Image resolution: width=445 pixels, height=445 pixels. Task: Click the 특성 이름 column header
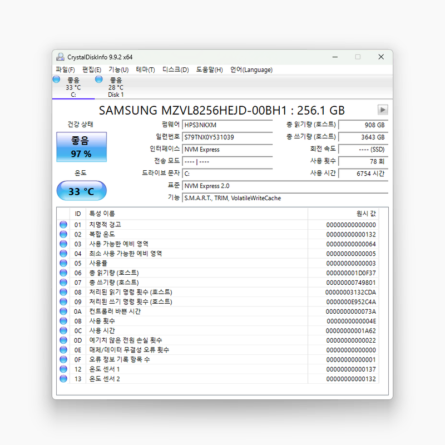[197, 214]
